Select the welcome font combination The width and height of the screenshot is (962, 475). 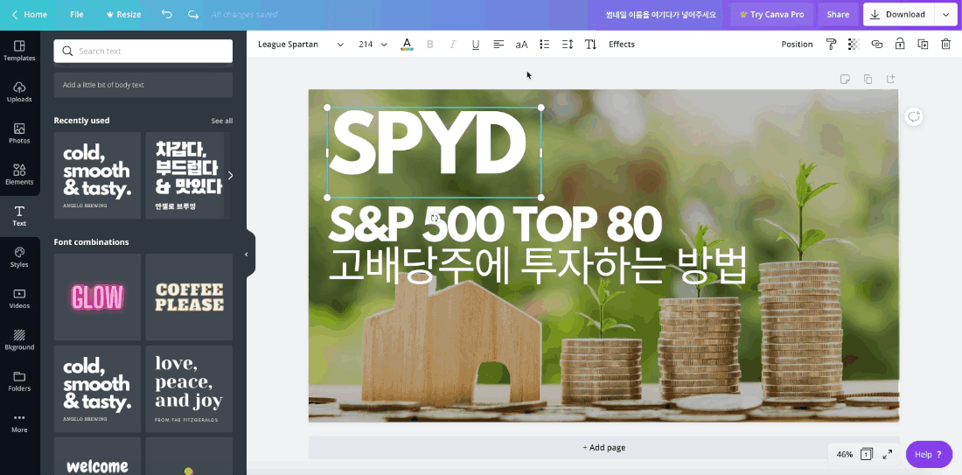click(97, 456)
